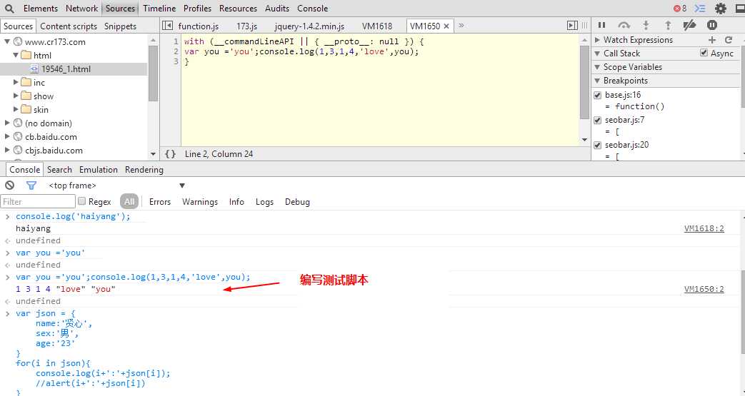745x396 pixels.
Task: Switch to the Network panel
Action: tap(81, 8)
